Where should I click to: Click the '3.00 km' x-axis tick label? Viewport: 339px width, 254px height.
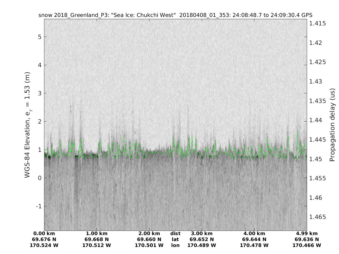(202, 233)
